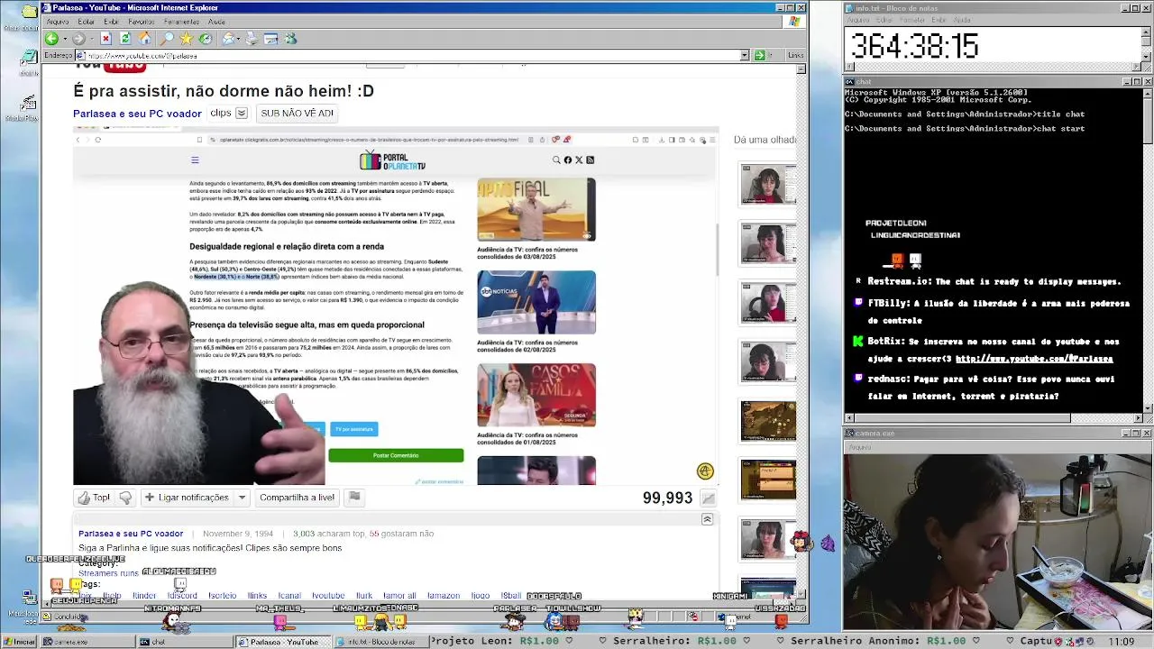
Task: Click the Streamers ruins category link
Action: 108,573
